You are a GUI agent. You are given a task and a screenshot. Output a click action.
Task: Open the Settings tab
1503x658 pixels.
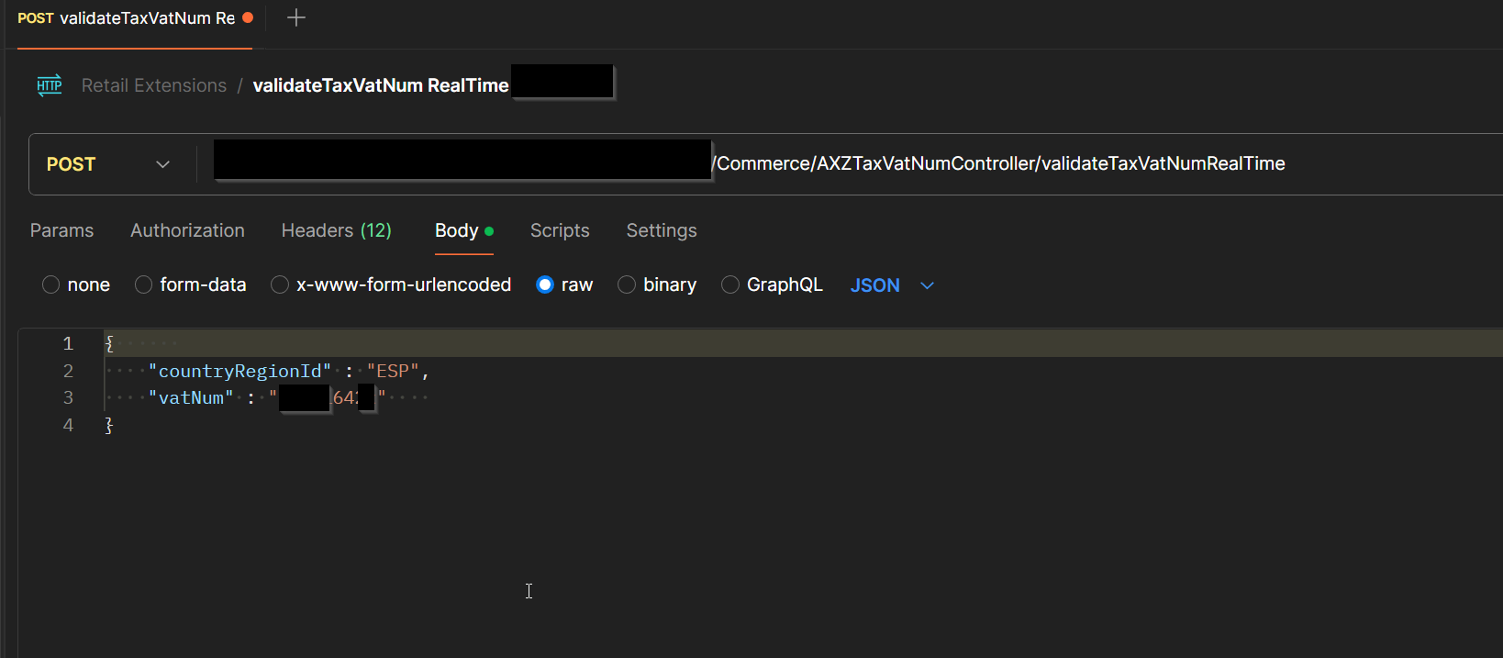tap(662, 230)
